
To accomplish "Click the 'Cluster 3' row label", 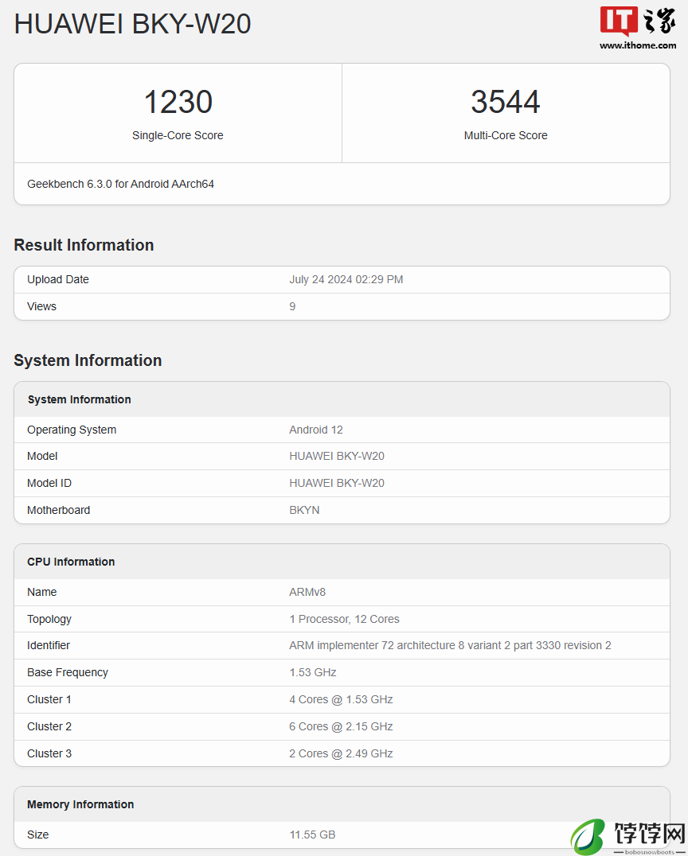I will tap(49, 753).
